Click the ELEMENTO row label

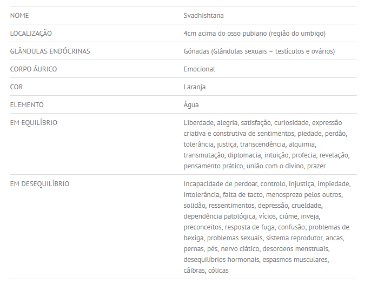click(x=27, y=104)
